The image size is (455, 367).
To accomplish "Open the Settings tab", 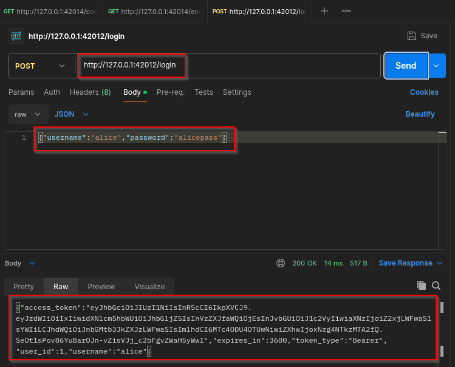I will point(237,92).
